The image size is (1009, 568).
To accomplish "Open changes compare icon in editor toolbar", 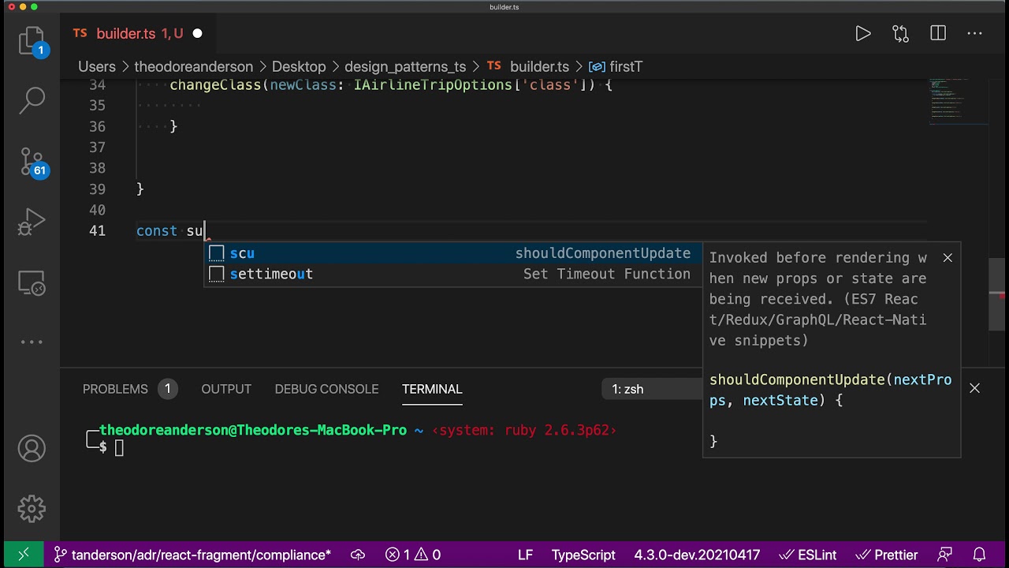I will 900,34.
